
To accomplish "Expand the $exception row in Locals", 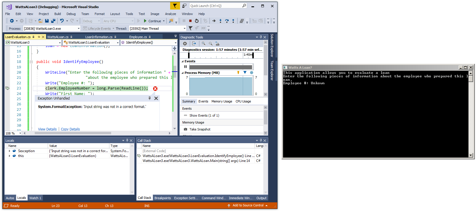I will 9,151.
